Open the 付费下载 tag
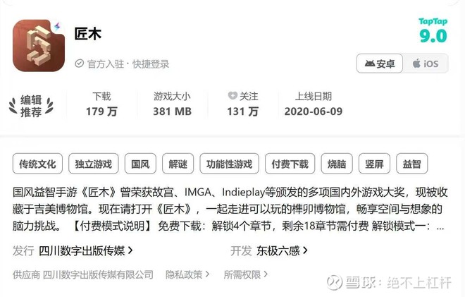The image size is (465, 297). point(290,164)
